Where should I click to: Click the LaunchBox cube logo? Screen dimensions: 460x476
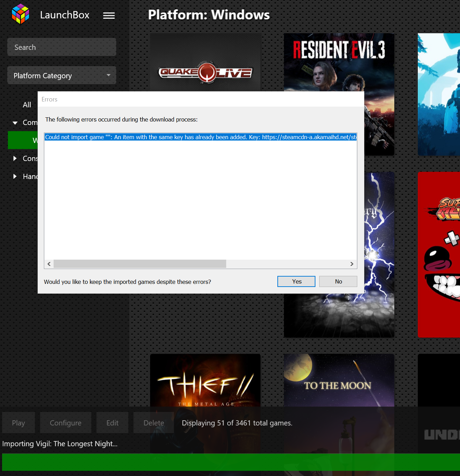20,14
